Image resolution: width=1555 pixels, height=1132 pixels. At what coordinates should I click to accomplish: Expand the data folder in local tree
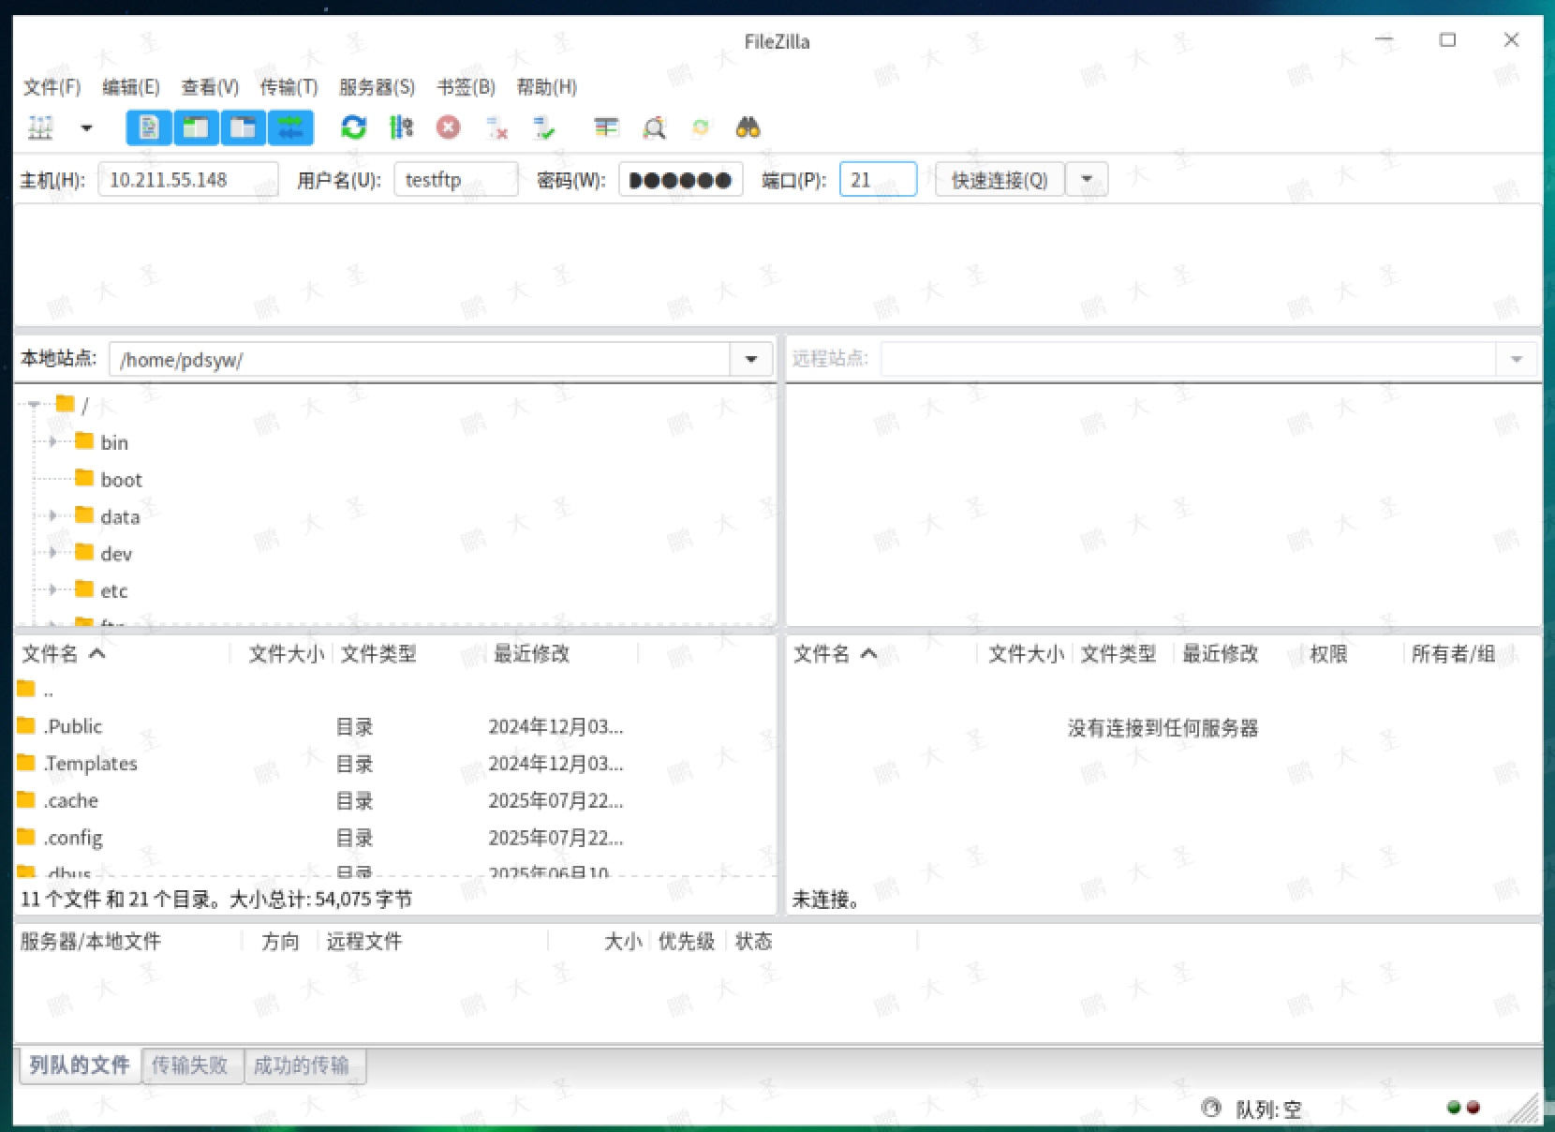click(x=52, y=516)
